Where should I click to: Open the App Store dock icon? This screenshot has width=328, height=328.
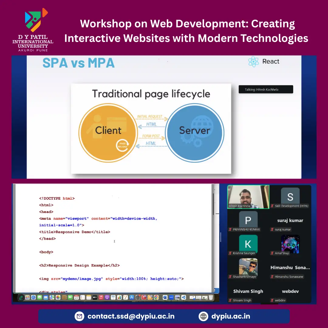[132, 298]
